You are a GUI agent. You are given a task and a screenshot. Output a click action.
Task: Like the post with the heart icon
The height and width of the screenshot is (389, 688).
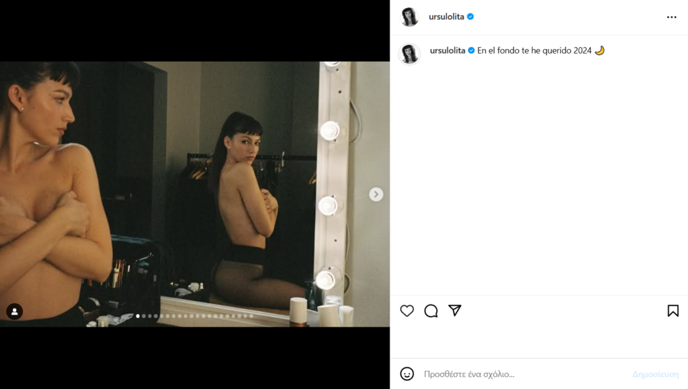(406, 311)
